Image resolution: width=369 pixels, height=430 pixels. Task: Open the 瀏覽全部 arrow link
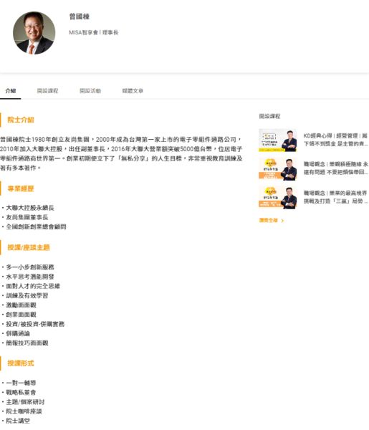(x=282, y=221)
